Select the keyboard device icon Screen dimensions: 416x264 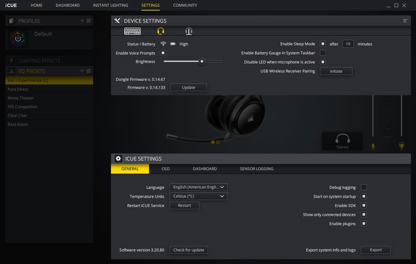click(x=132, y=31)
